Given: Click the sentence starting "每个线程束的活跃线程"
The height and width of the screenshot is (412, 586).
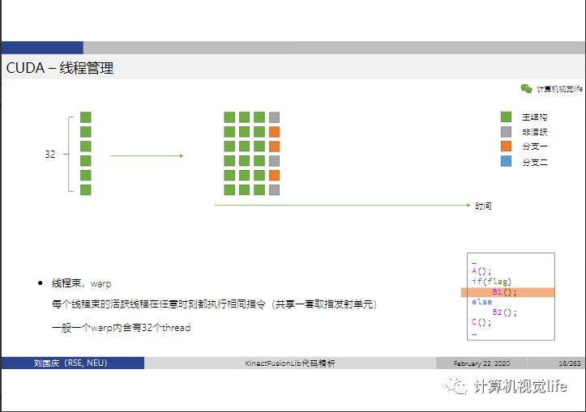Looking at the screenshot, I should point(215,304).
